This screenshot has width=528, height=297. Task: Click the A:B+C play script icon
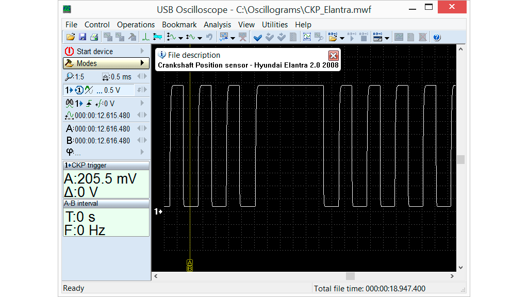(x=352, y=37)
